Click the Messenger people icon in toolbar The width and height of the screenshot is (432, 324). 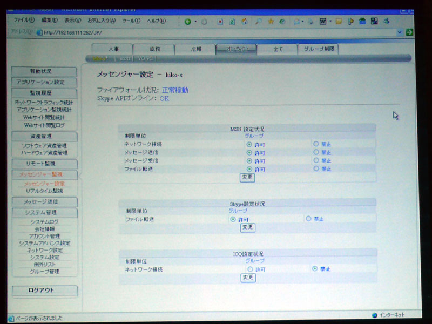(386, 21)
